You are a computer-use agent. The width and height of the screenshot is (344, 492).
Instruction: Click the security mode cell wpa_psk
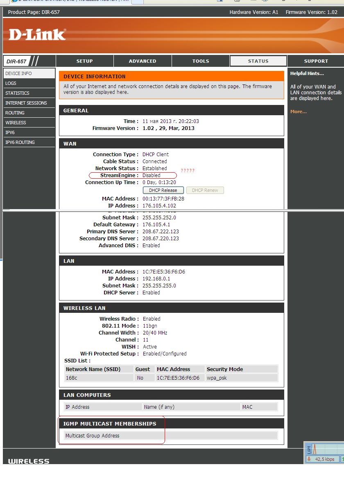point(242,378)
